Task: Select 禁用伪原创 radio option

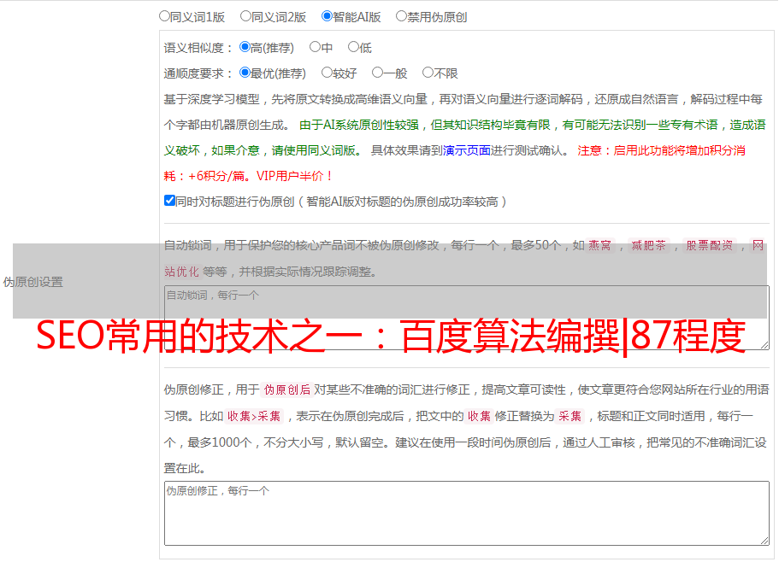Action: [x=401, y=16]
